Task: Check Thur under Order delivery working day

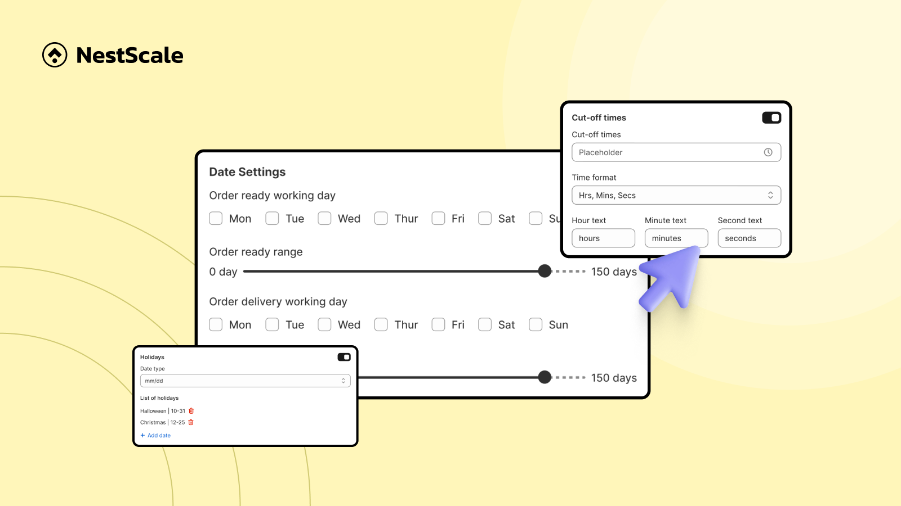Action: pos(381,324)
